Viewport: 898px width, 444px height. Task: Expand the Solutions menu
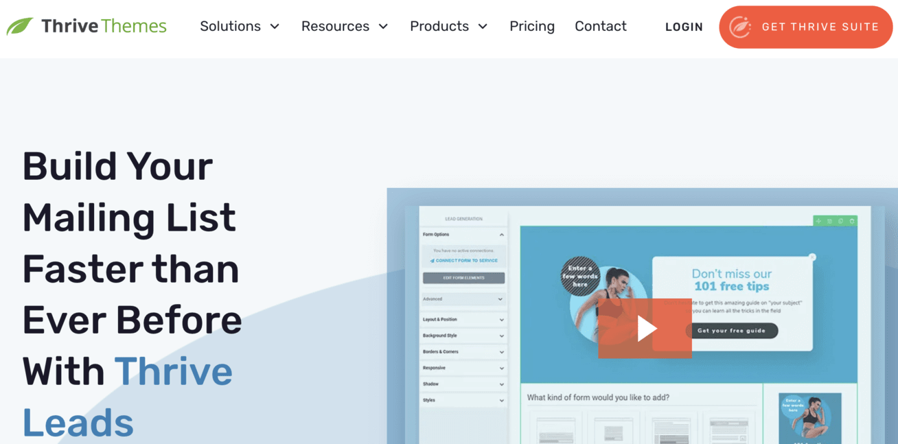[240, 27]
